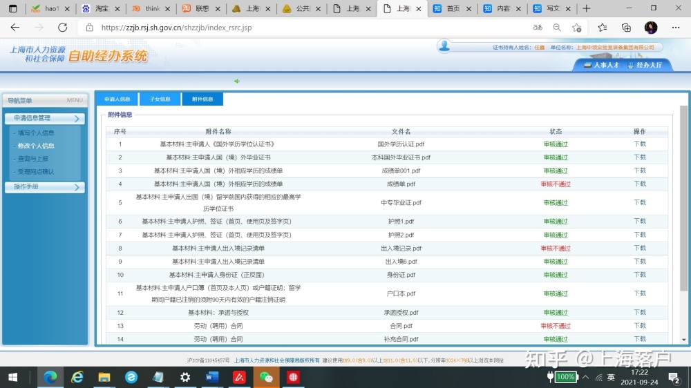Open File Explorer from taskbar

coord(104,377)
